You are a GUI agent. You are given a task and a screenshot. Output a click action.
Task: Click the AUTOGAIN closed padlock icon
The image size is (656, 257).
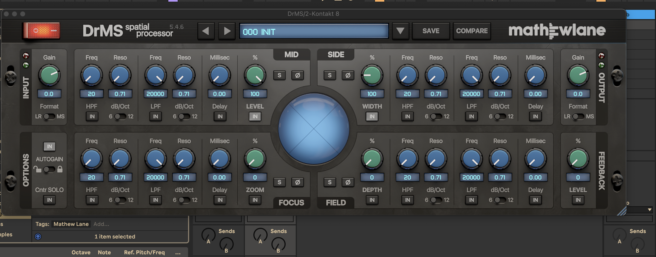[x=60, y=169]
